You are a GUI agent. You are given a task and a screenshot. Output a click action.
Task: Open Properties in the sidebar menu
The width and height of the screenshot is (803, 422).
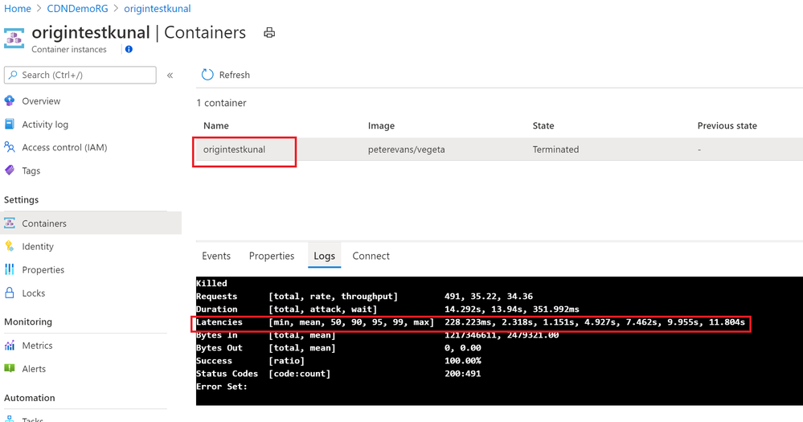43,270
